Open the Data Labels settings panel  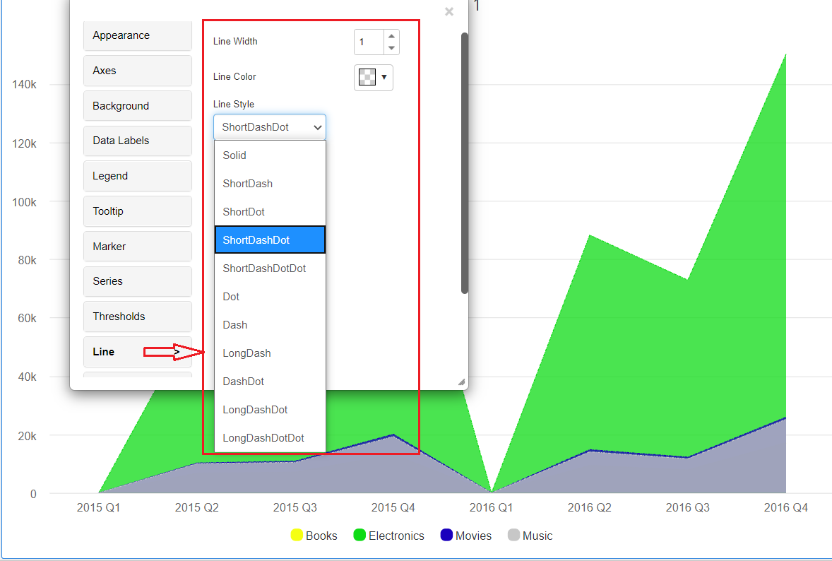[x=137, y=141]
